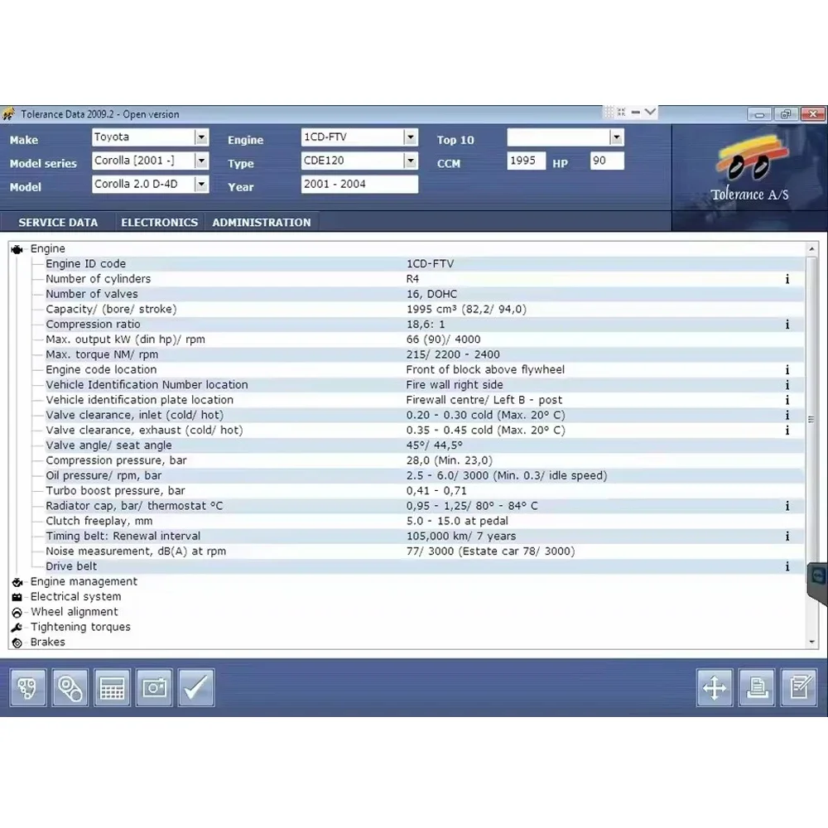Open the Type dropdown CDE120

pyautogui.click(x=411, y=161)
